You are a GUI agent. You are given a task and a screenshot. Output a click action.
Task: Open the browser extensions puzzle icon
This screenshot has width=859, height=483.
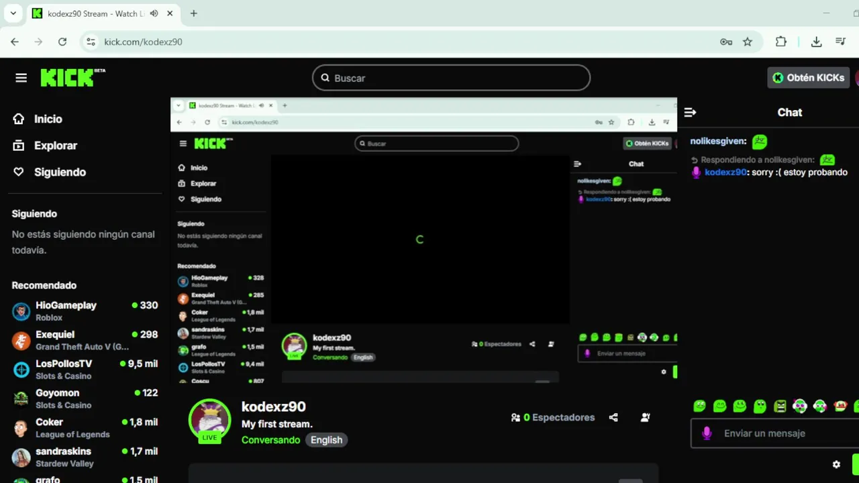point(780,42)
